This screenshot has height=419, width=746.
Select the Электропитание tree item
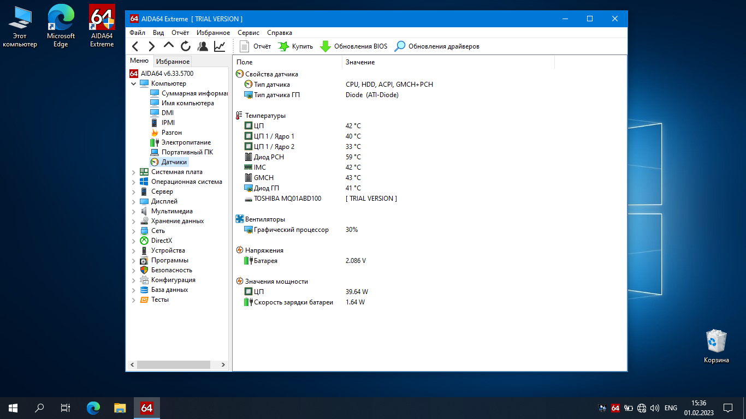pos(180,142)
